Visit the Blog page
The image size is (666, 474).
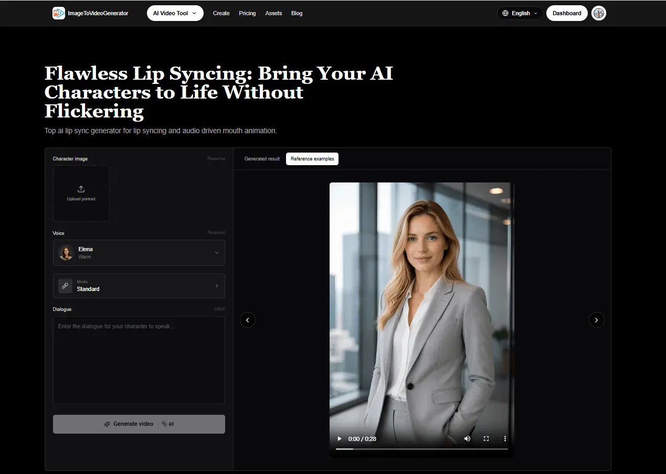pyautogui.click(x=297, y=13)
